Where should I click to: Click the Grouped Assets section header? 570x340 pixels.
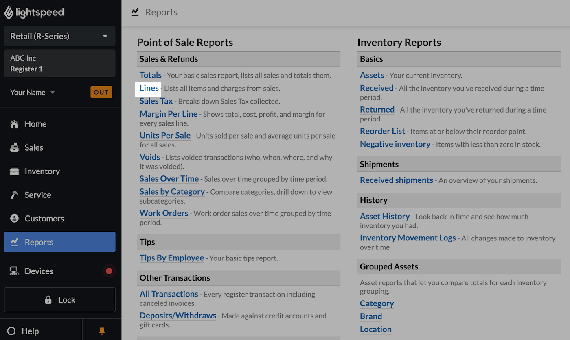[x=459, y=267]
